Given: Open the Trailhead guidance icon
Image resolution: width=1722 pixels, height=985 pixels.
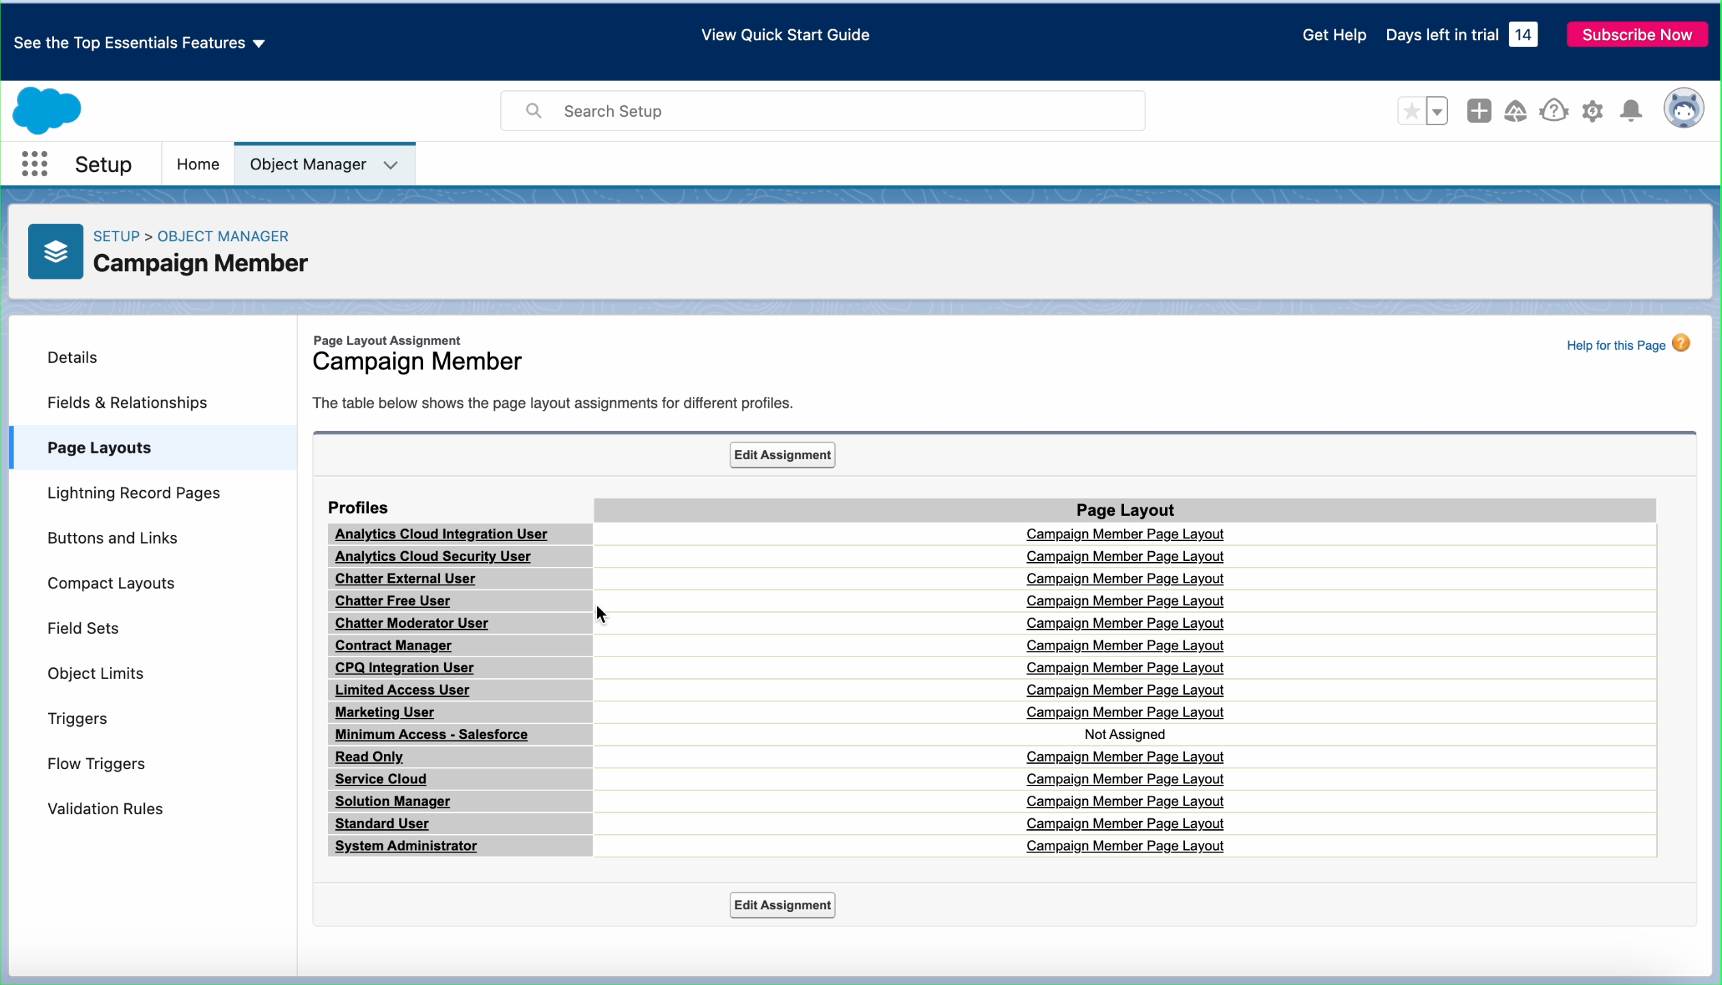Looking at the screenshot, I should 1516,111.
